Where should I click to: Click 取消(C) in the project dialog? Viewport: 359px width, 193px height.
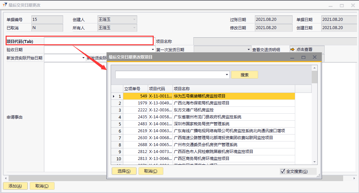tap(151, 171)
